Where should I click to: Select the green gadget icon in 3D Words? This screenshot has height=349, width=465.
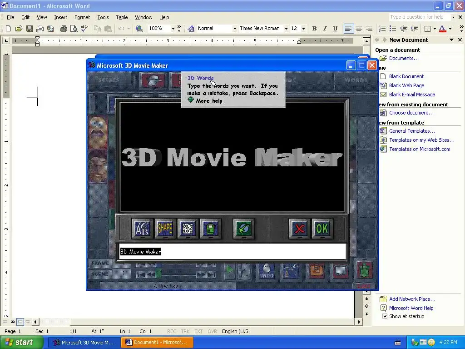tap(211, 229)
